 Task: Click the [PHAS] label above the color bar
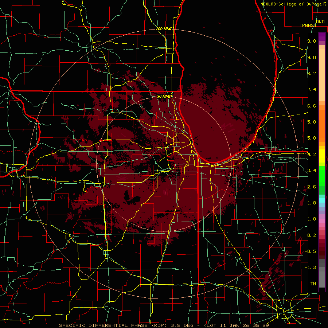[x=308, y=25]
